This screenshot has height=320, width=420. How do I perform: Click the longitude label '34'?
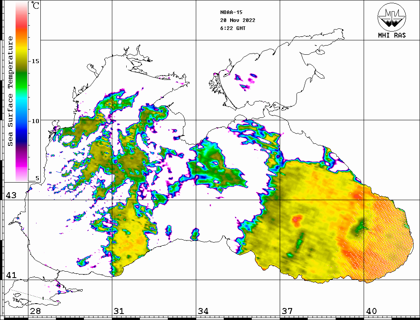point(203,311)
